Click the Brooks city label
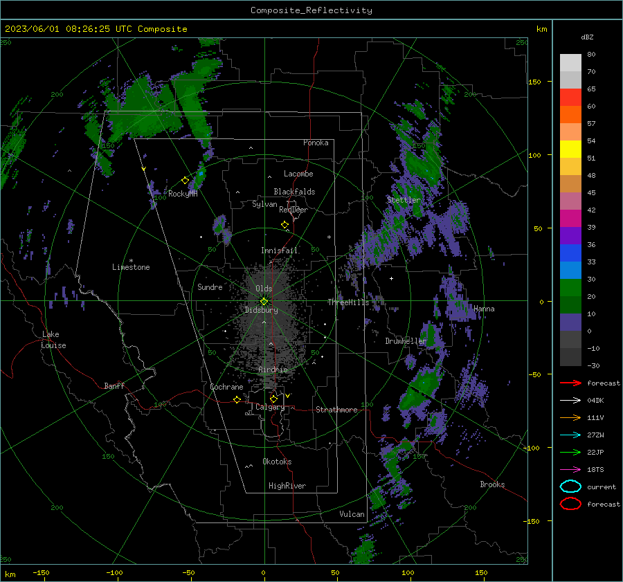 pyautogui.click(x=492, y=484)
